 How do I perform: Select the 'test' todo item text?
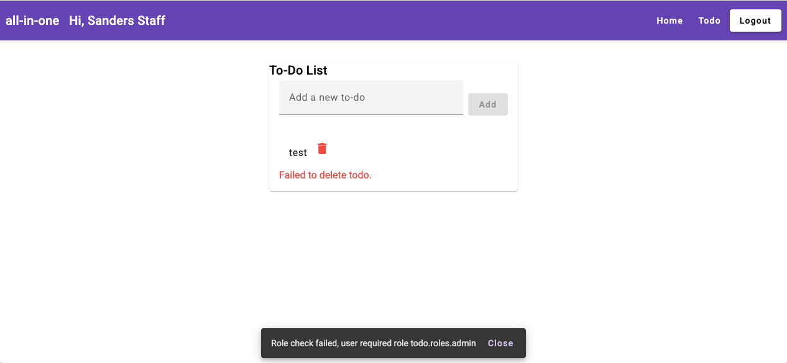click(x=298, y=153)
